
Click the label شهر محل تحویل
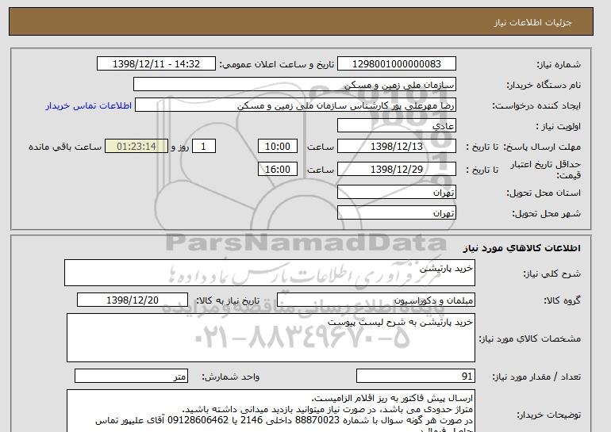[546, 214]
